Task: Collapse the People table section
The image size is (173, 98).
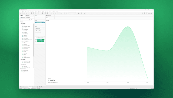Action: (20, 60)
